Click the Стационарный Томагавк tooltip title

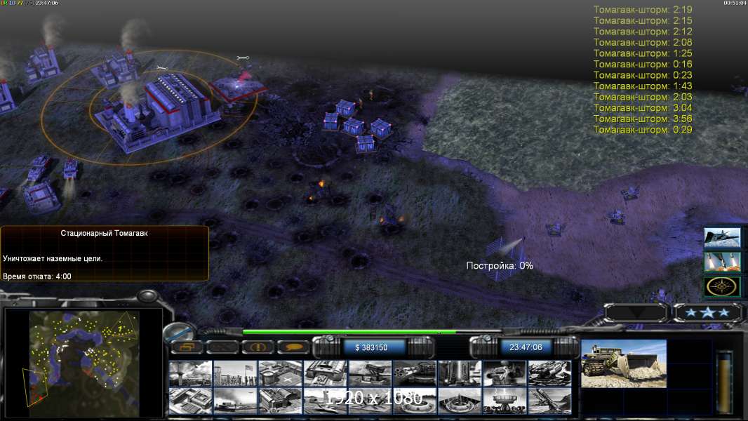(x=104, y=233)
